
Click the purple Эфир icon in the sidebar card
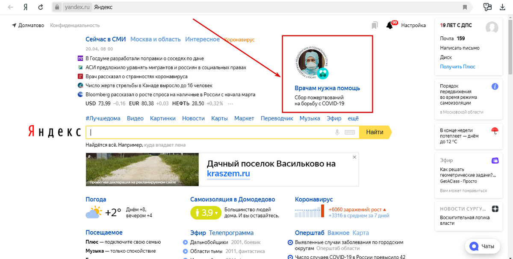point(495,161)
